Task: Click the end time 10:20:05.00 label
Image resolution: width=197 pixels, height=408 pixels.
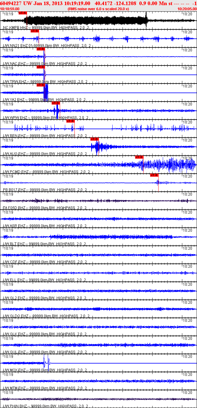Action: click(187, 9)
